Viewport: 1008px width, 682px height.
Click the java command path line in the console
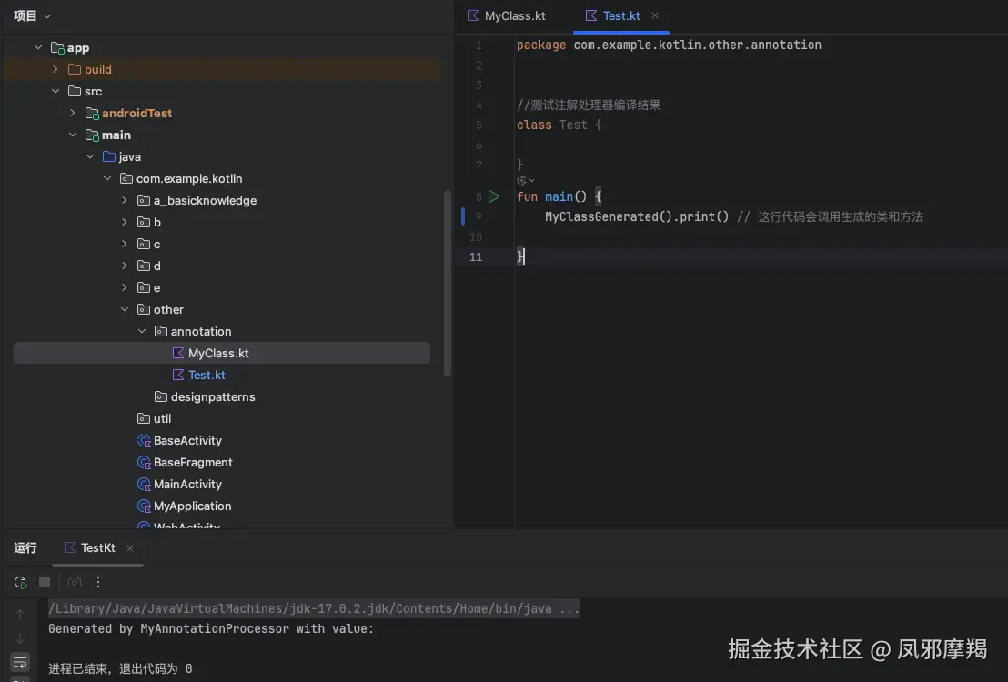pos(314,608)
